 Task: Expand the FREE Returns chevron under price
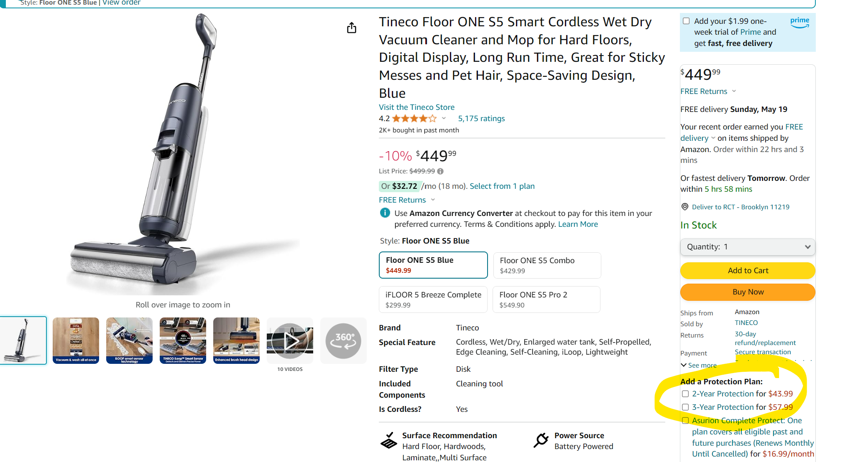coord(433,200)
